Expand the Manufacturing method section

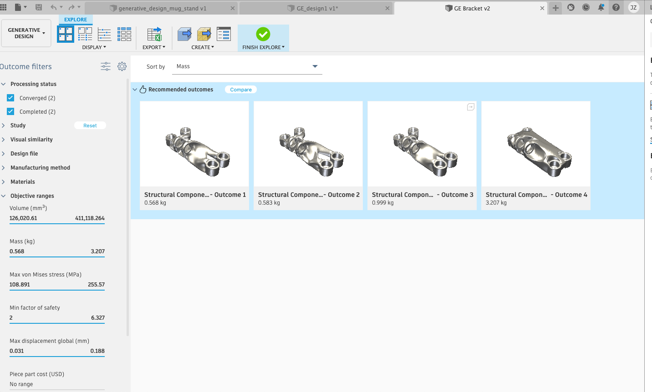click(x=4, y=168)
